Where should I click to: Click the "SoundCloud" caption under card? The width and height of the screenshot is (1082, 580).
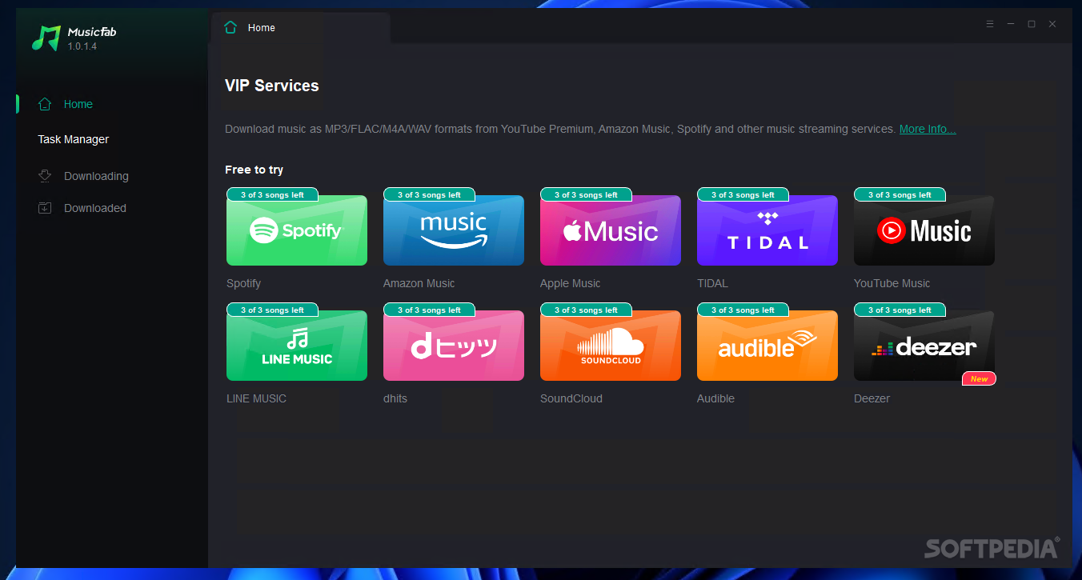point(571,398)
